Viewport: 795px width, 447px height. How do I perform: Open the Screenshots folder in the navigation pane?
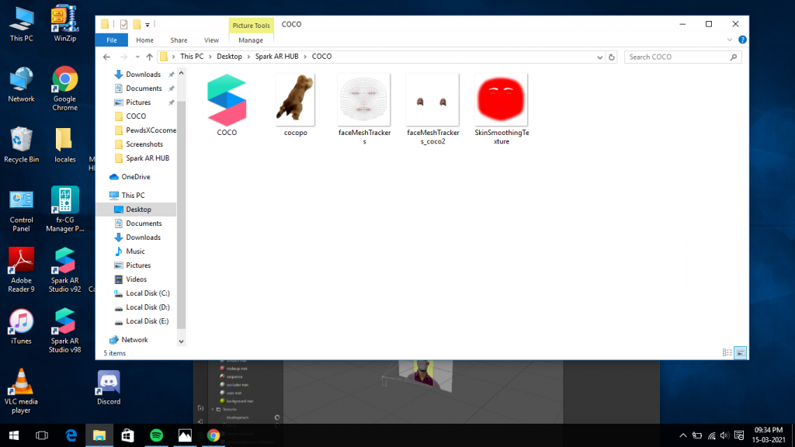click(144, 144)
